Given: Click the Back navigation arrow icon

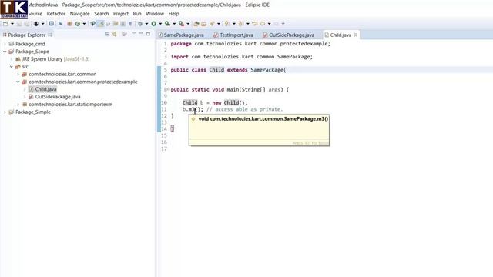Looking at the screenshot, I should (x=263, y=24).
